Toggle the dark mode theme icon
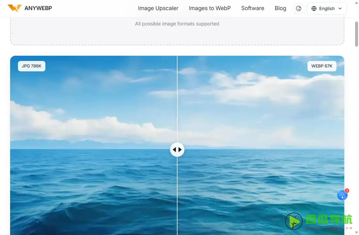Screen dimensions: 359x235 (x=299, y=8)
